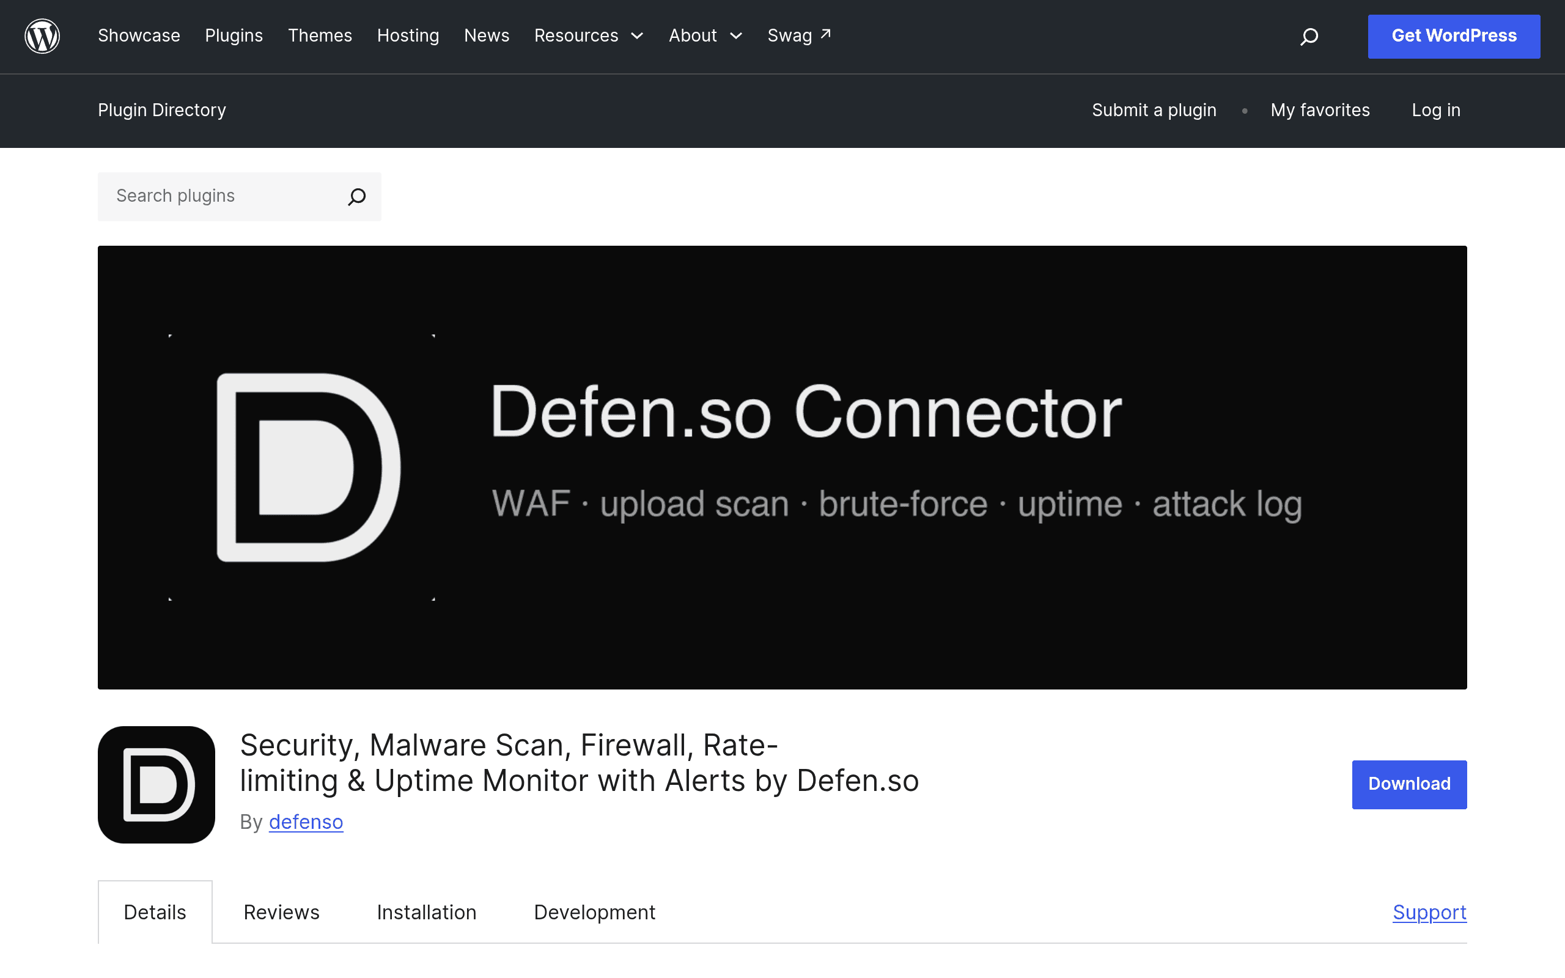Click the Log in link

point(1435,110)
